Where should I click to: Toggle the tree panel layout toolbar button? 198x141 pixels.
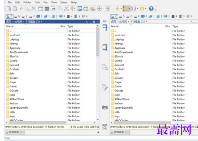pyautogui.click(x=125, y=9)
